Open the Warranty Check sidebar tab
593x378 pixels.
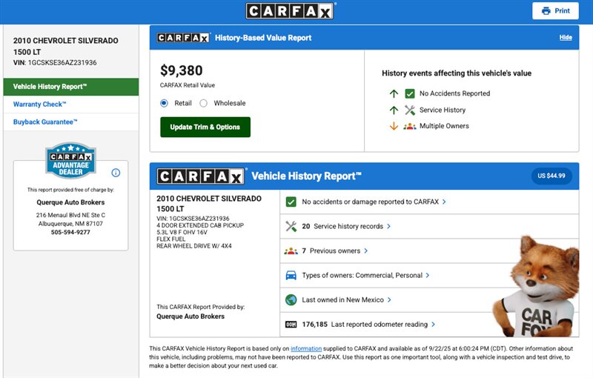[71, 105]
